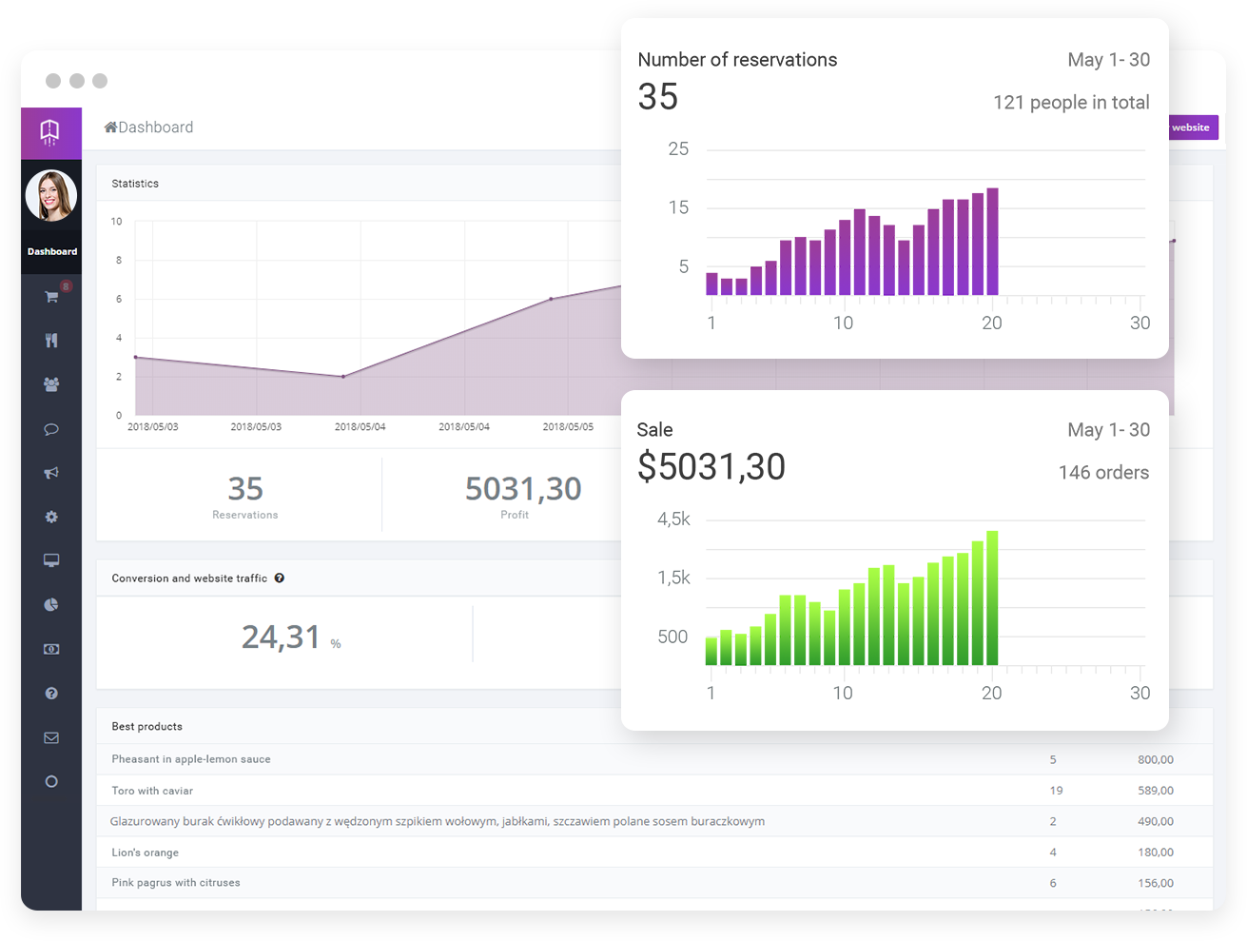
Task: Click the home icon beside Dashboard
Action: (110, 127)
